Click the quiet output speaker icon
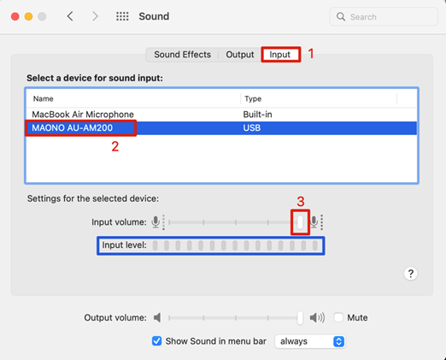This screenshot has width=446, height=360. [x=157, y=317]
